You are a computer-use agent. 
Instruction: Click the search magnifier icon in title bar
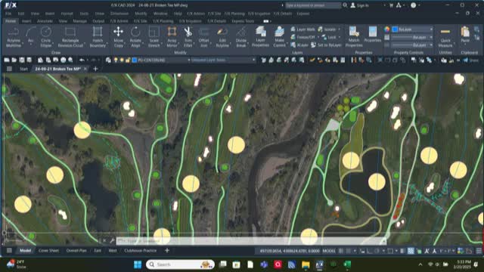pos(345,5)
